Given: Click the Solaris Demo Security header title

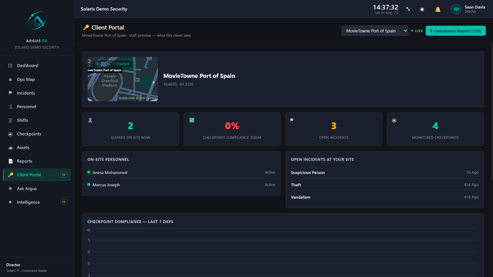Looking at the screenshot, I should [104, 9].
